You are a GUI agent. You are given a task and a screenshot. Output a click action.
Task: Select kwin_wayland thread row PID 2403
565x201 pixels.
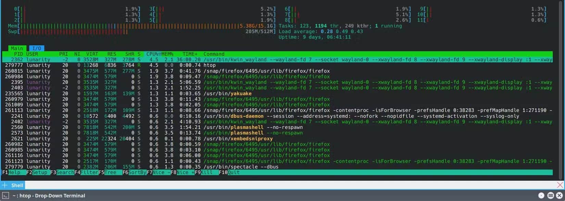(x=277, y=88)
